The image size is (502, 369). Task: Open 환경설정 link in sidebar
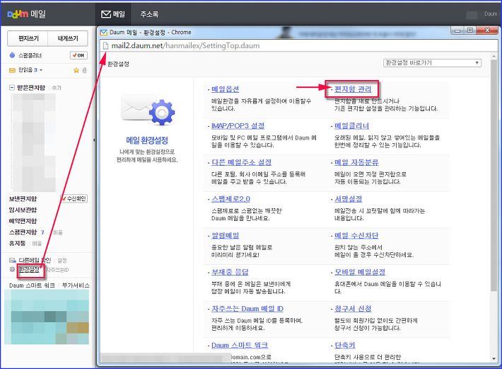29,270
